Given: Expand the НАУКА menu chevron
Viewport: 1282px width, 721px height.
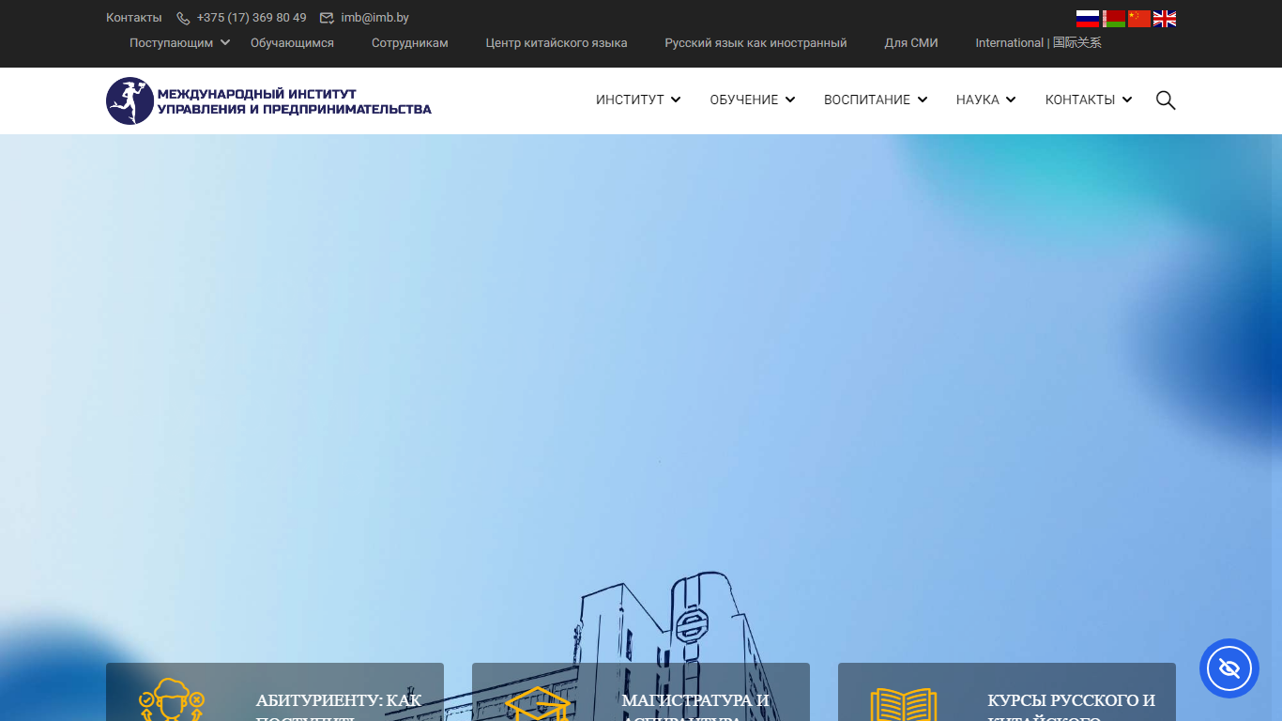Looking at the screenshot, I should coord(1011,100).
